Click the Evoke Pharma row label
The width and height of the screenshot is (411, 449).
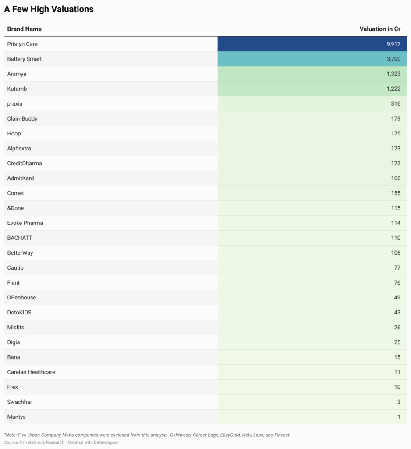25,223
